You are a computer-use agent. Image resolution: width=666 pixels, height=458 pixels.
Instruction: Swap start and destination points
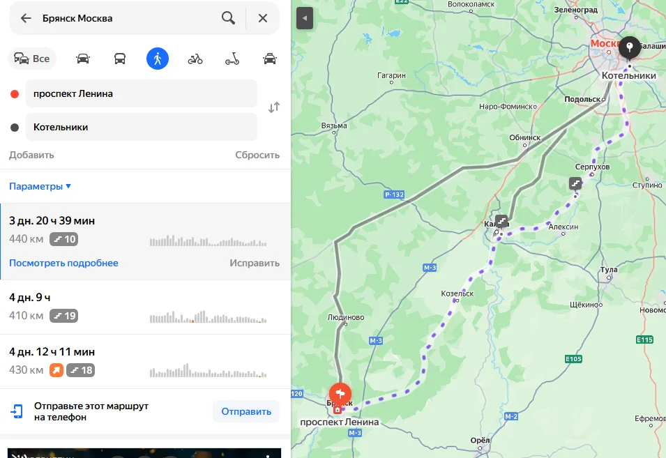point(274,107)
